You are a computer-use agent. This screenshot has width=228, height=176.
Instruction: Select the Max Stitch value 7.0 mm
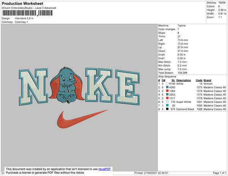[x=182, y=62]
